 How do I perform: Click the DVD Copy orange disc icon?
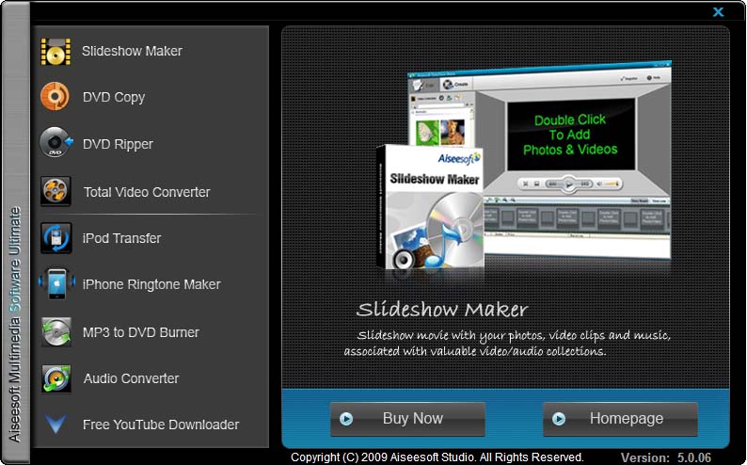click(x=56, y=97)
